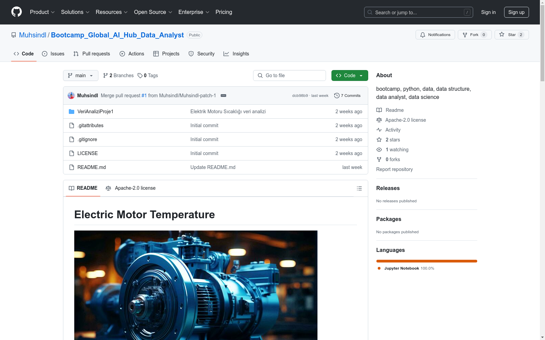Expand the Enterprise menu
Image resolution: width=545 pixels, height=340 pixels.
pos(194,12)
